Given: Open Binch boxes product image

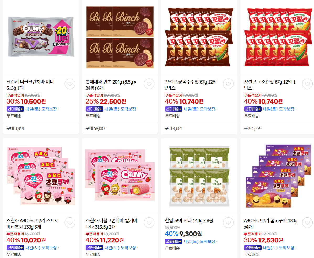Looking at the screenshot, I should point(120,37).
